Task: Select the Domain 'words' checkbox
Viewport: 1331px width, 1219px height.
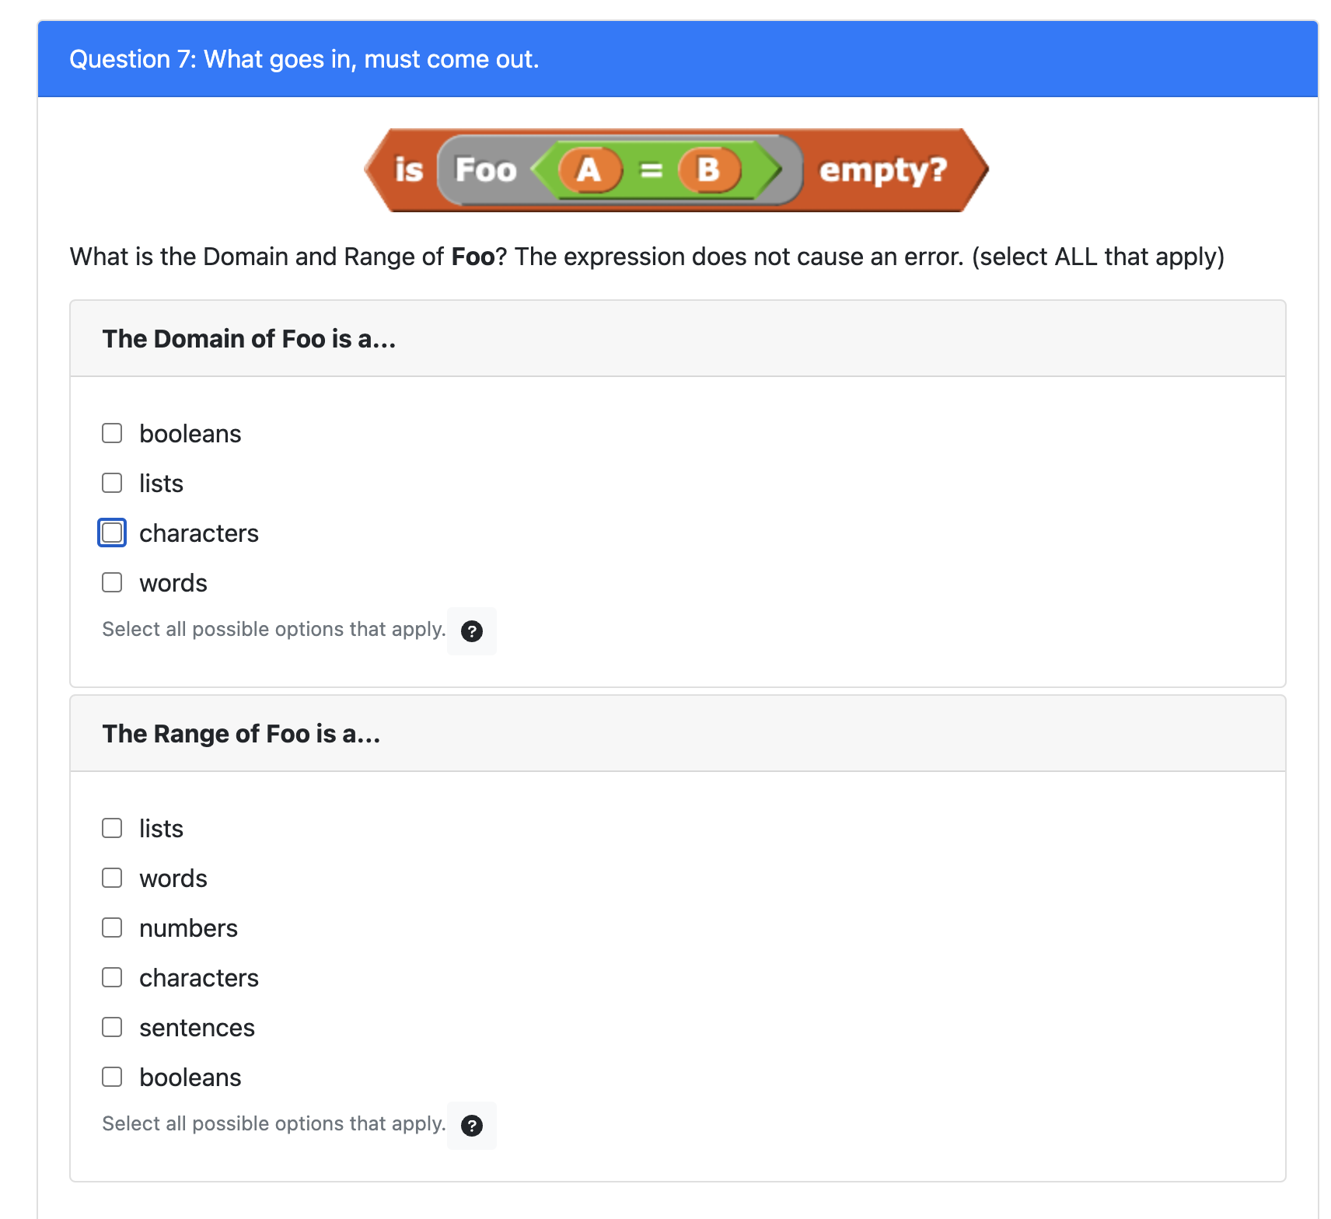Action: [112, 582]
